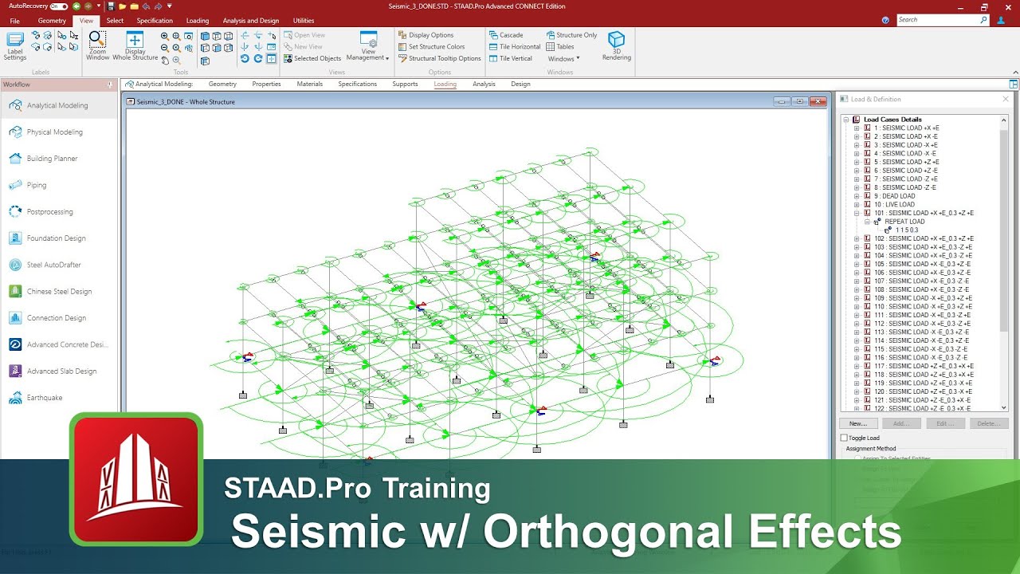Select Cascade windows option
The image size is (1020, 574).
coord(506,35)
